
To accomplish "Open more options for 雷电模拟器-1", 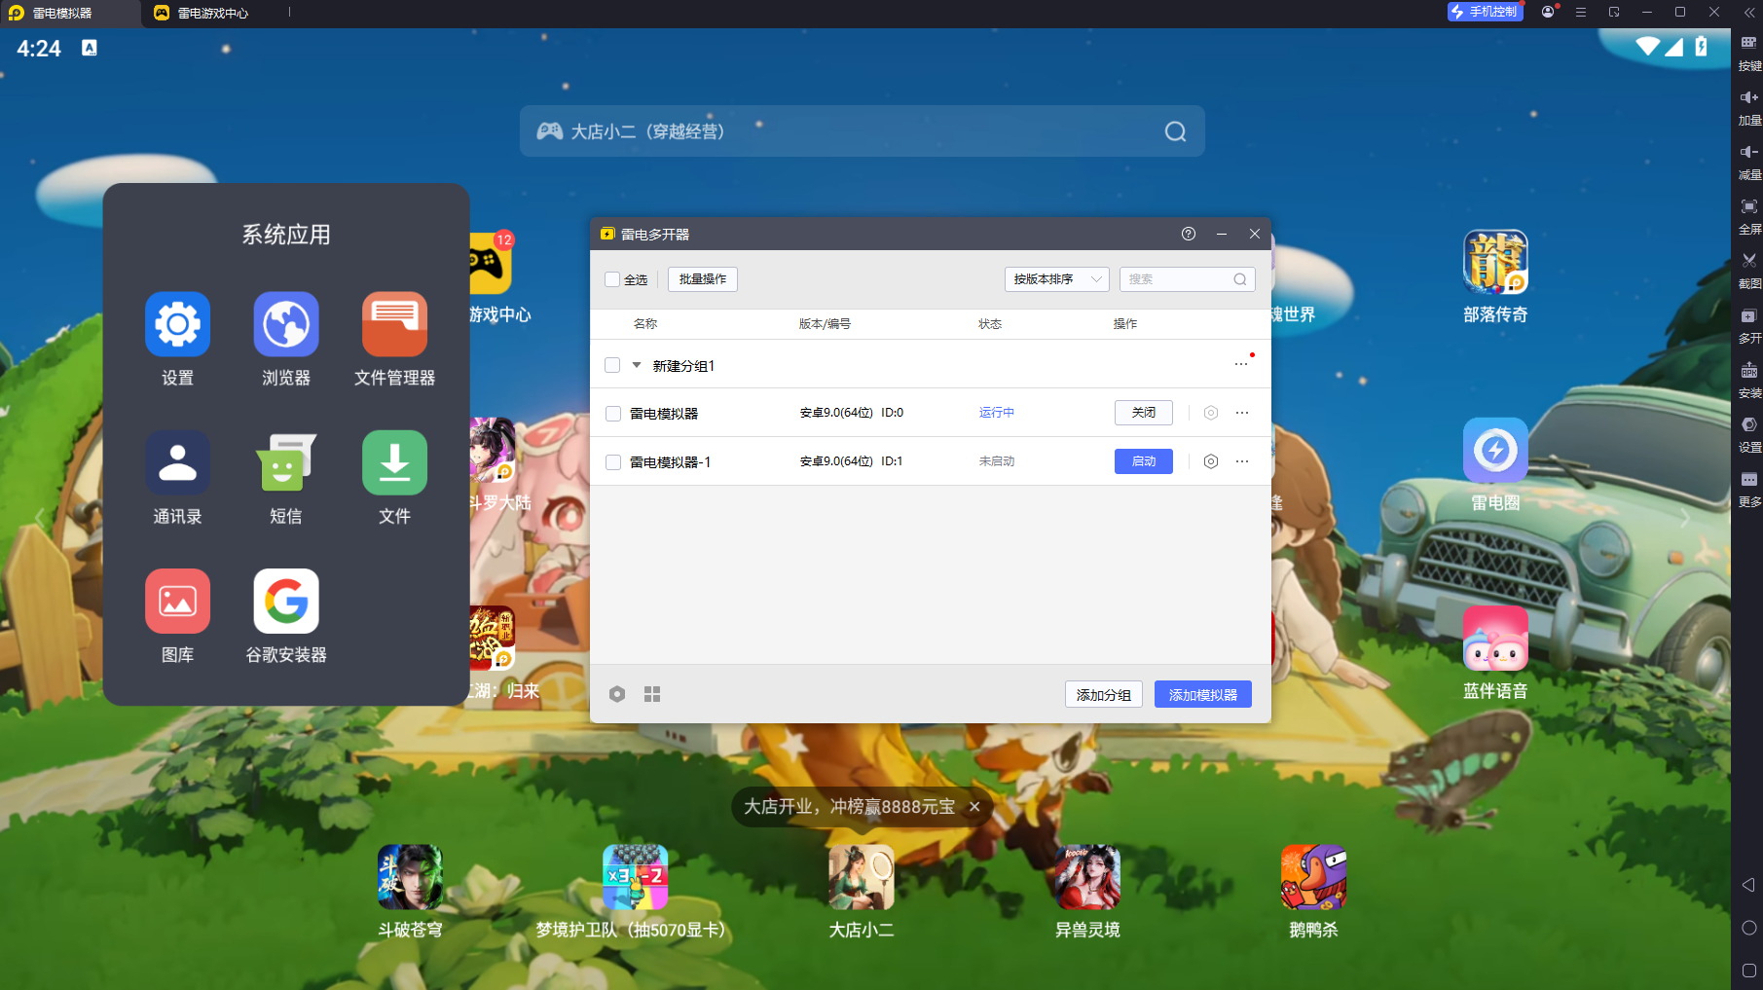I will (1242, 461).
